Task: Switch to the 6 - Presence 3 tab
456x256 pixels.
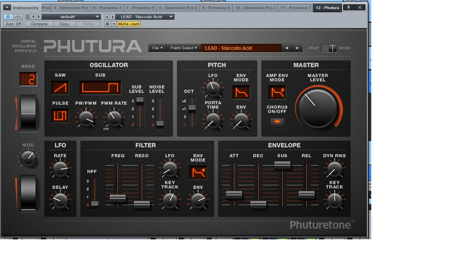Action: [107, 8]
